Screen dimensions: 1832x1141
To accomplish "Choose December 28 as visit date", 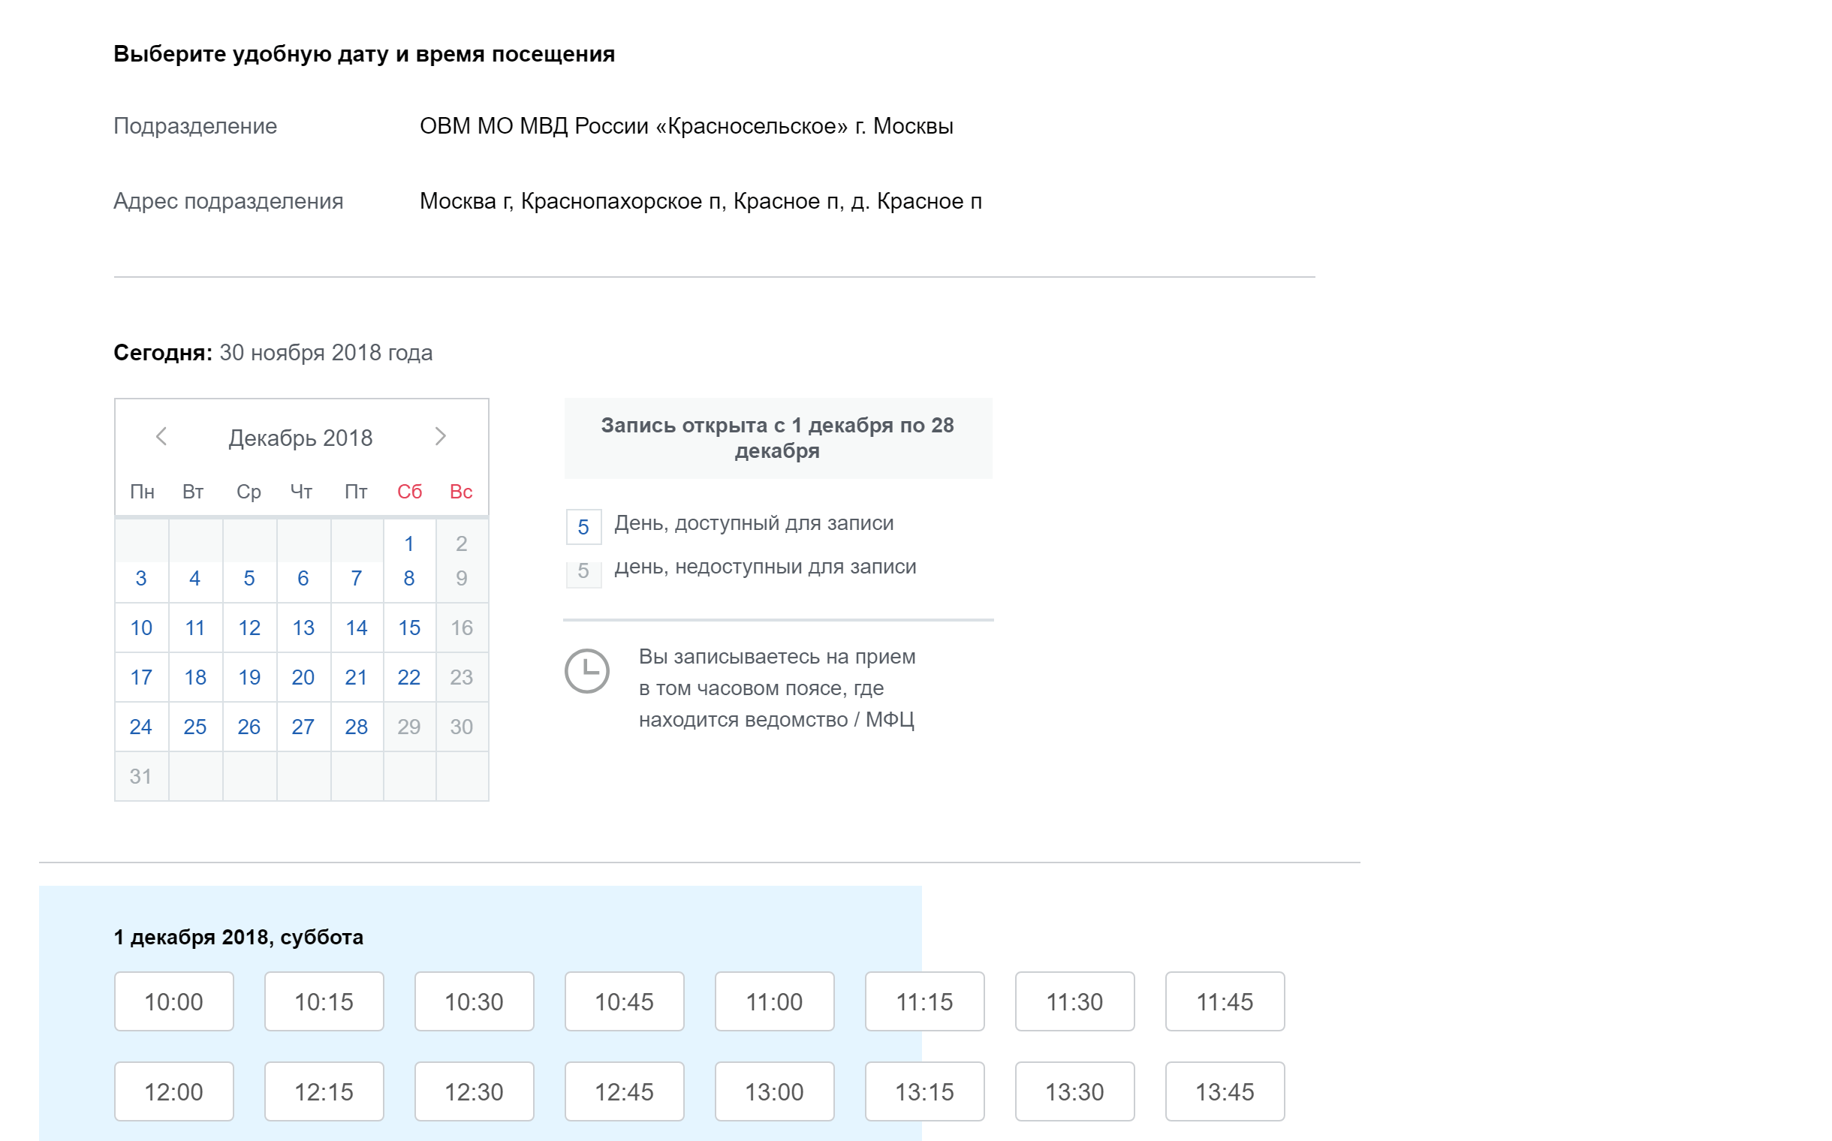I will (357, 726).
